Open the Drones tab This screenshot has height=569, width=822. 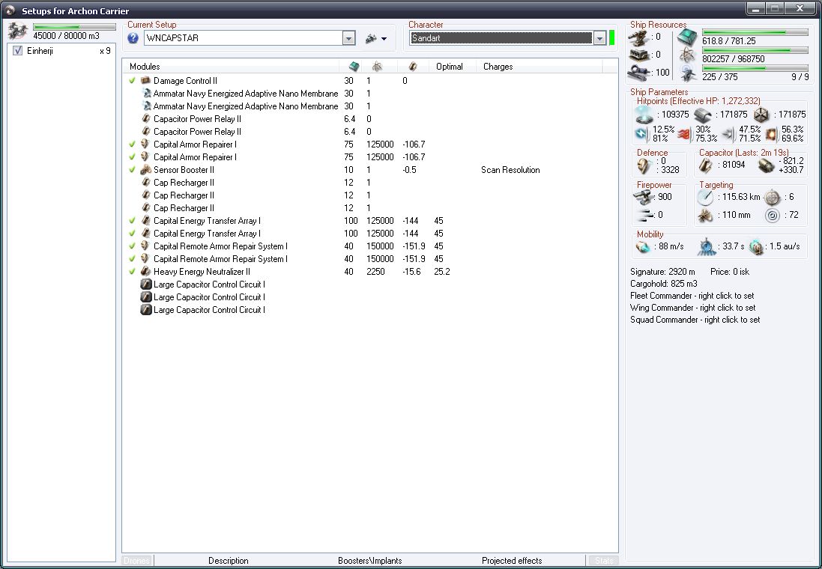point(137,561)
